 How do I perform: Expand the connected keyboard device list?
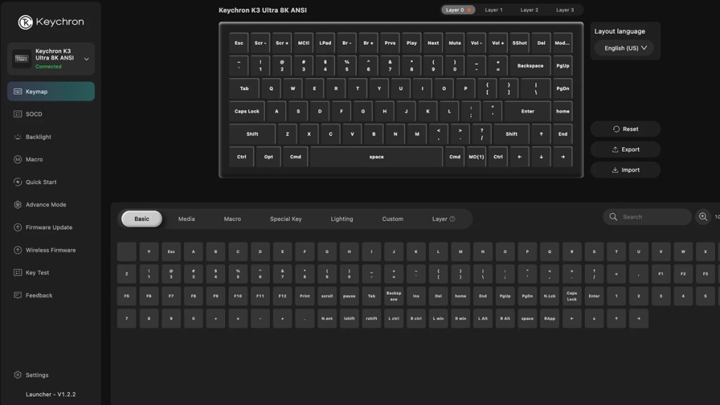(x=86, y=59)
